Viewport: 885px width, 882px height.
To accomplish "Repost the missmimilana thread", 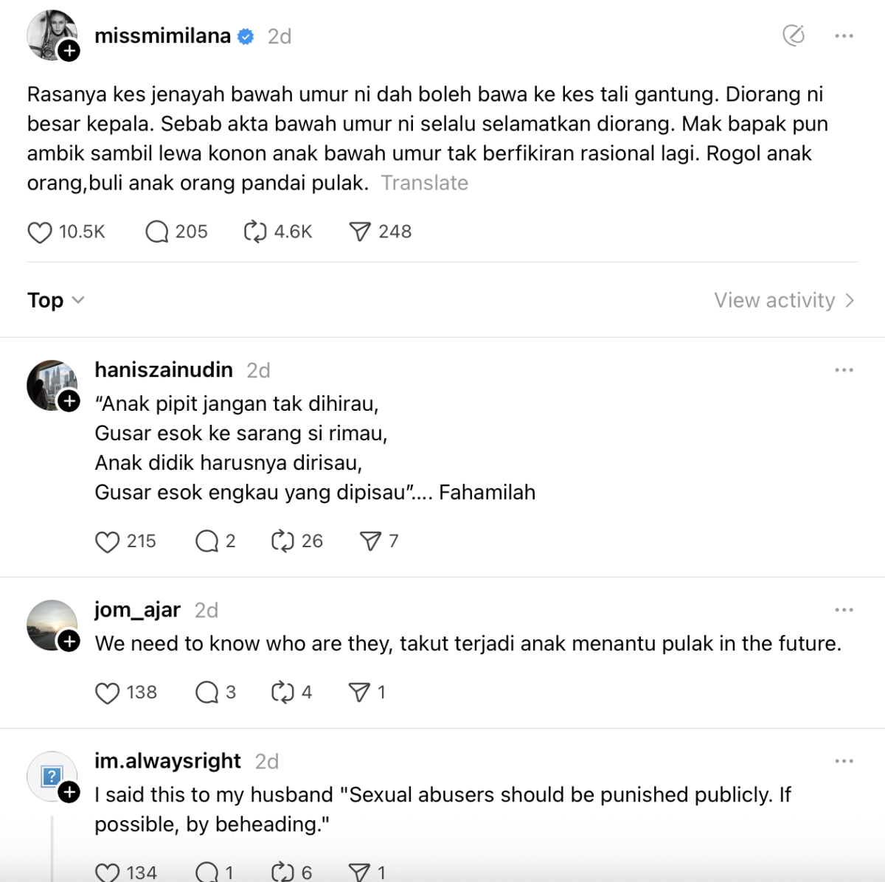I will coord(255,232).
